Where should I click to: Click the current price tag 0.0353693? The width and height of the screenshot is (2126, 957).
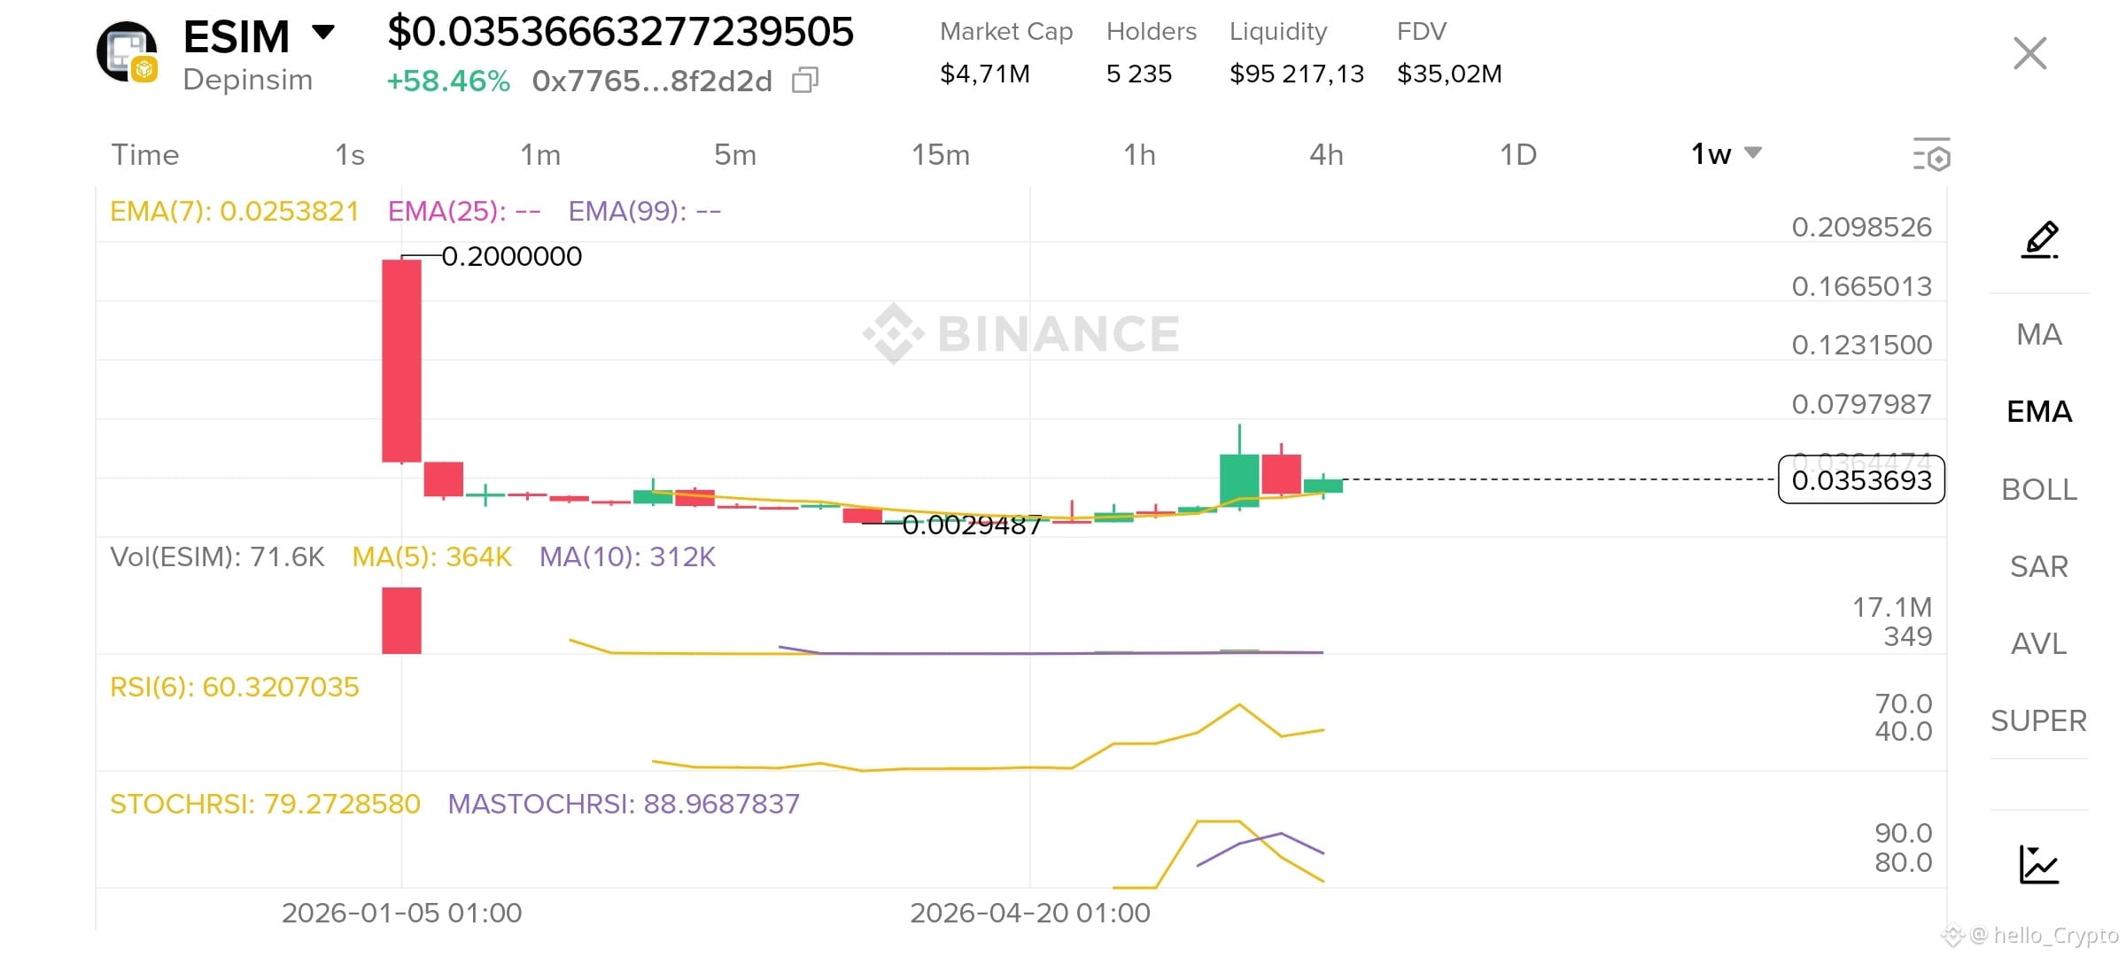point(1861,480)
